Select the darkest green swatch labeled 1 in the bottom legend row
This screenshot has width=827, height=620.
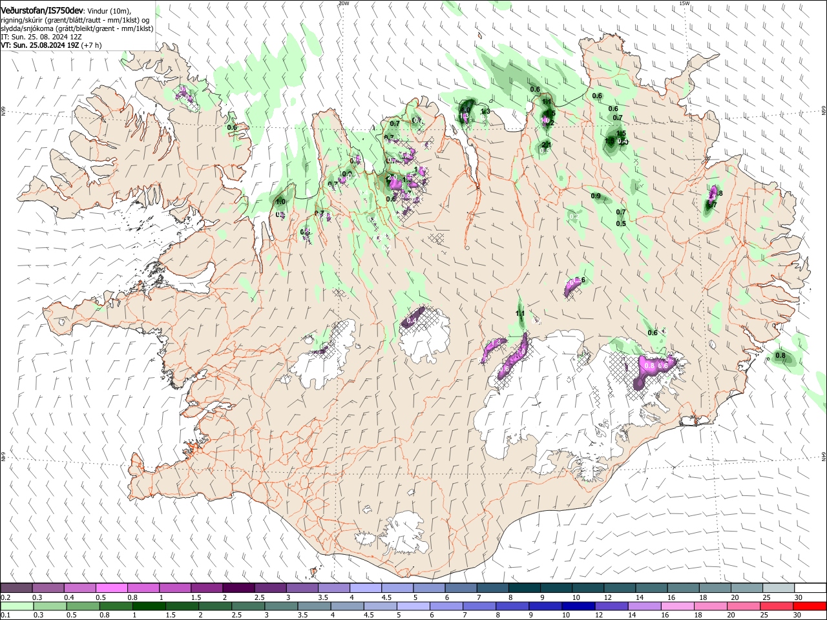[x=149, y=606]
